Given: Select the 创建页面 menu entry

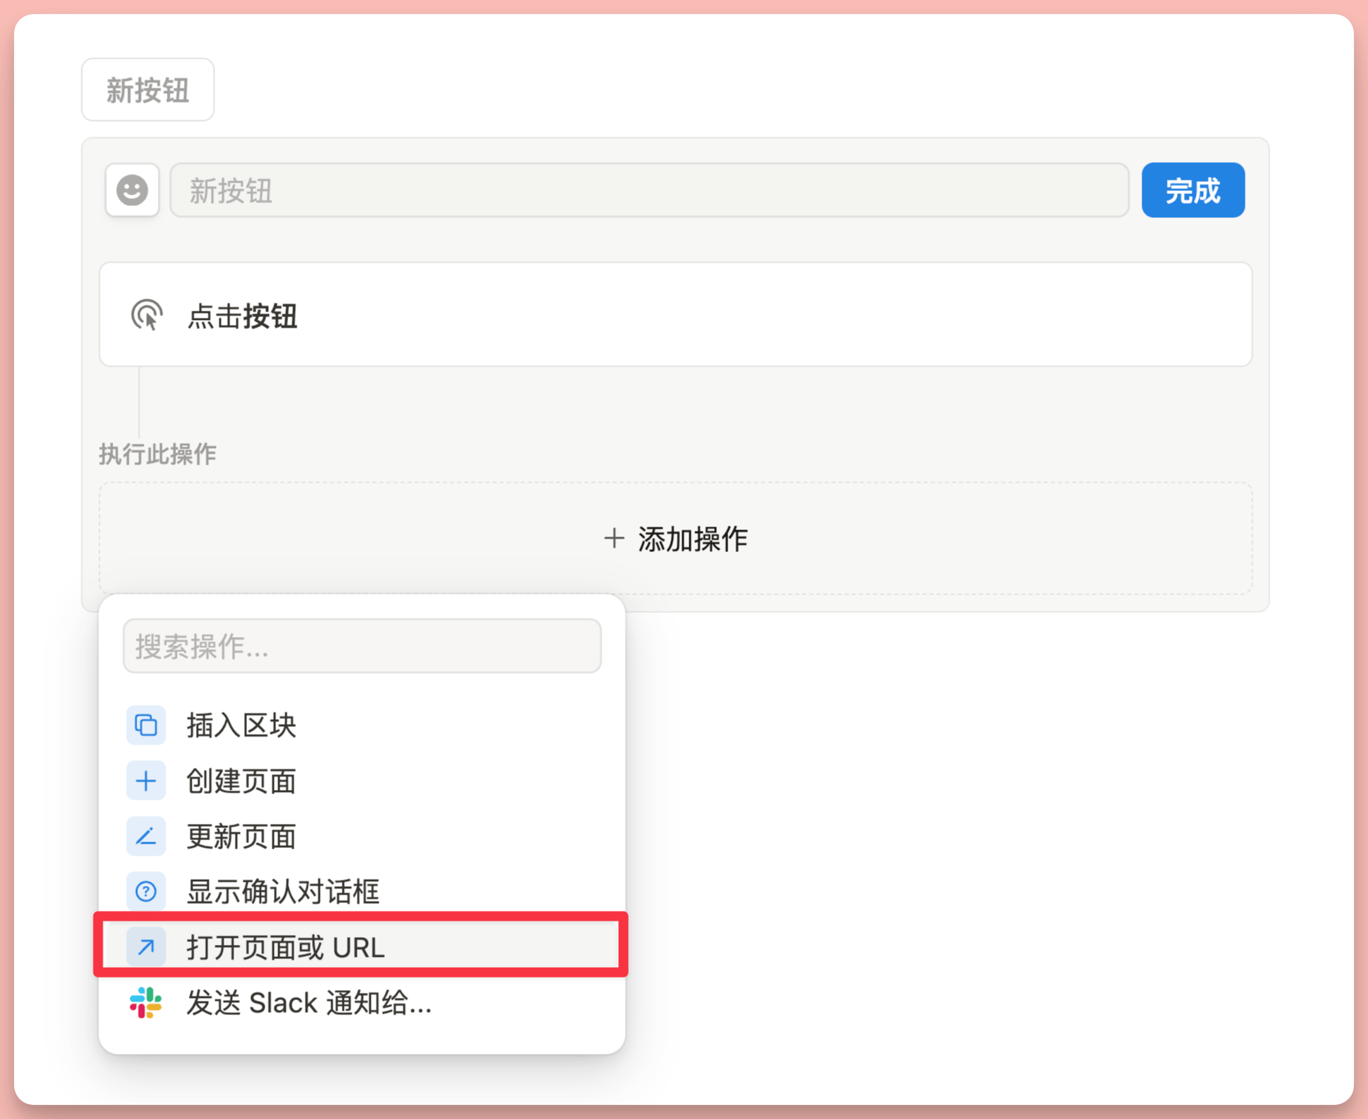Looking at the screenshot, I should (241, 780).
